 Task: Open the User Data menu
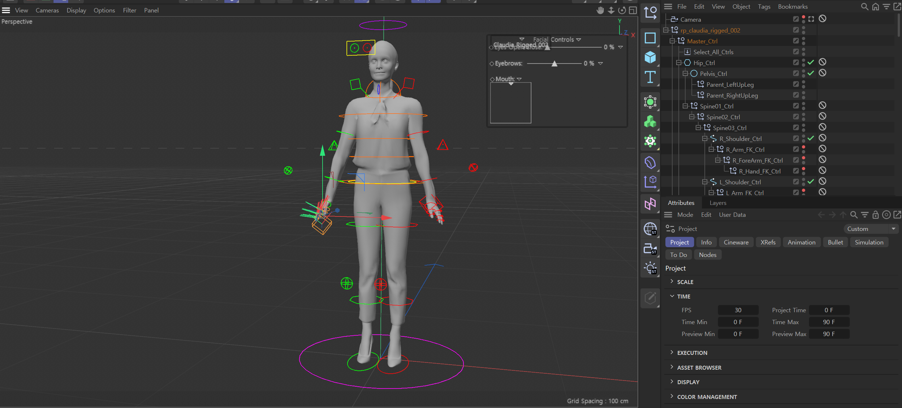732,215
